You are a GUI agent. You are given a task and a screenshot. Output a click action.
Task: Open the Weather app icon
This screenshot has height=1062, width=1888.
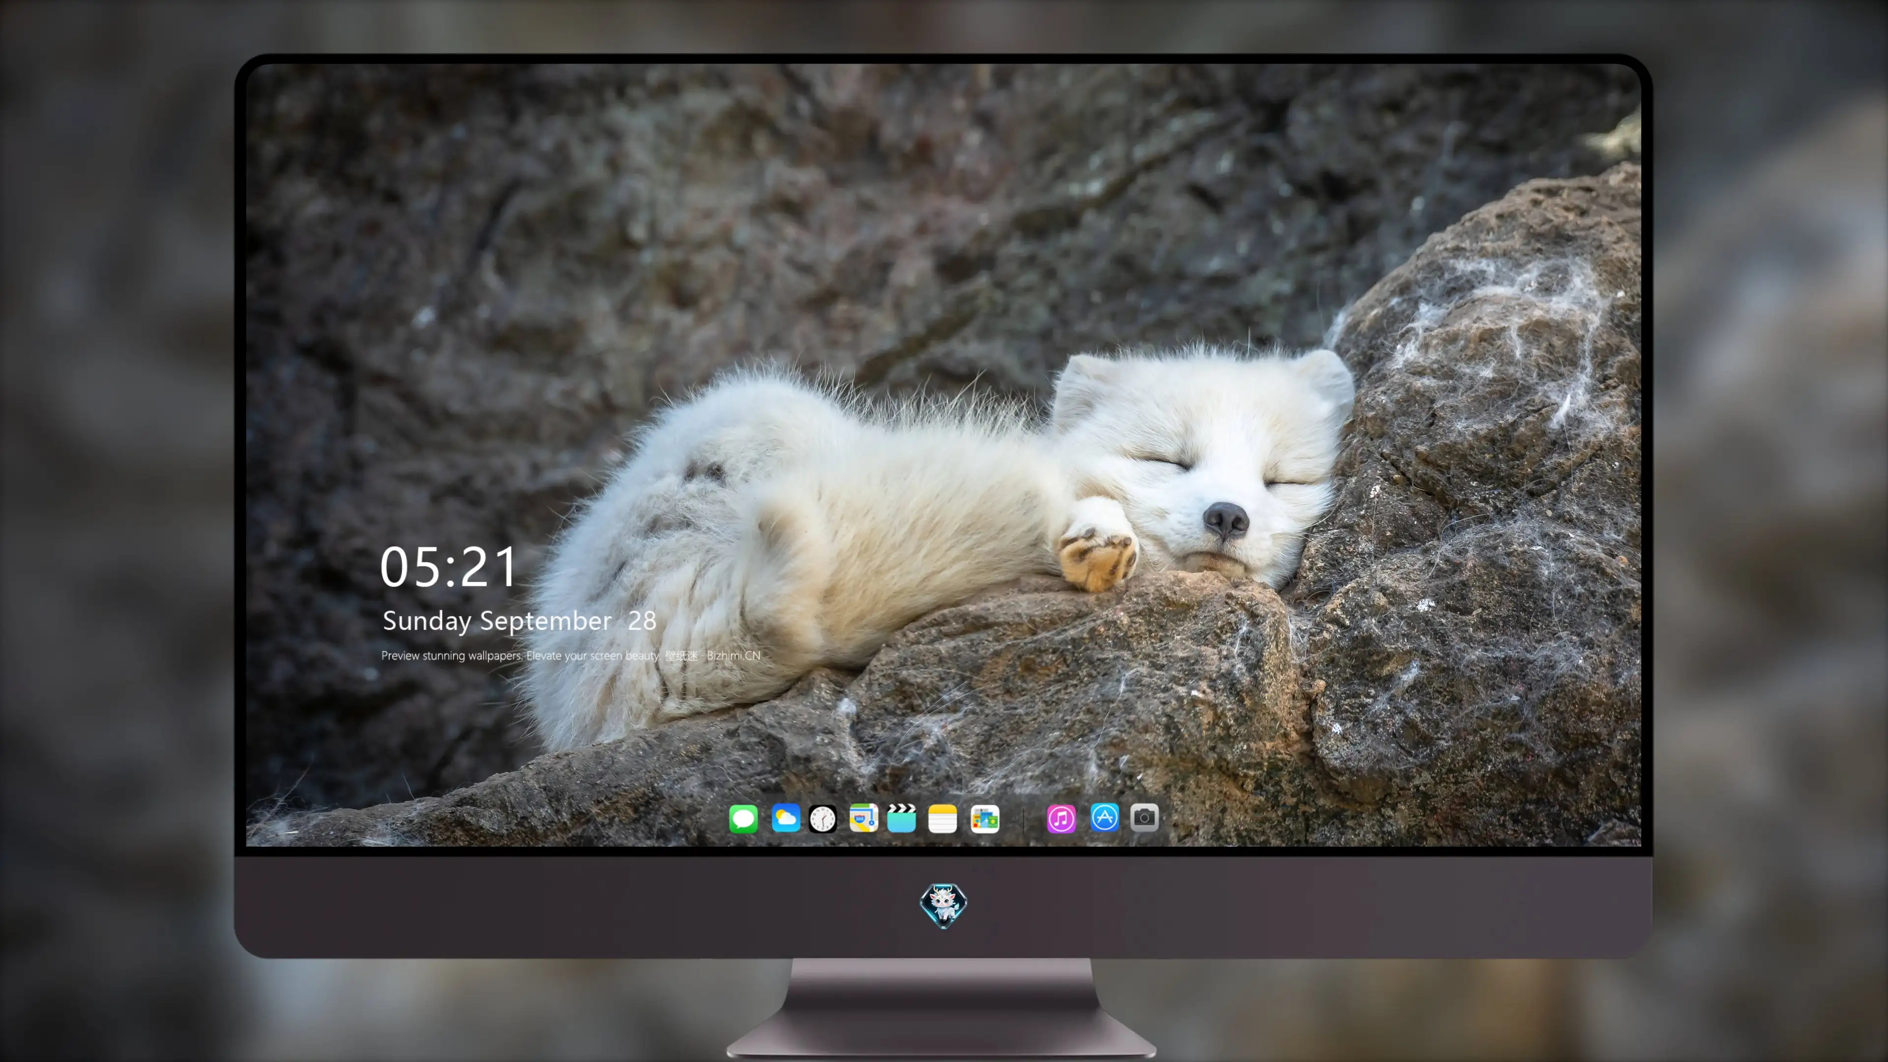click(786, 818)
